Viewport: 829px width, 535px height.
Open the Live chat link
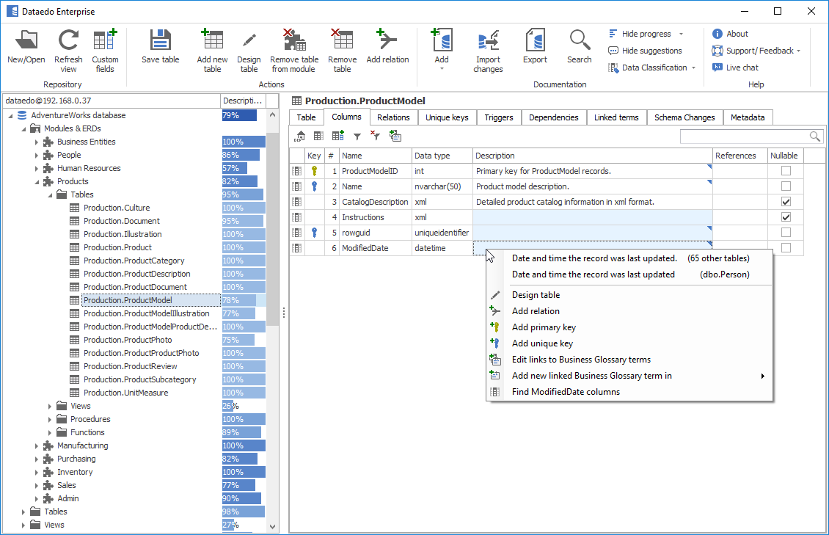[x=742, y=68]
